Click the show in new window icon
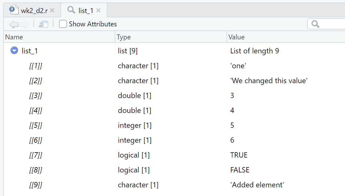 43,24
